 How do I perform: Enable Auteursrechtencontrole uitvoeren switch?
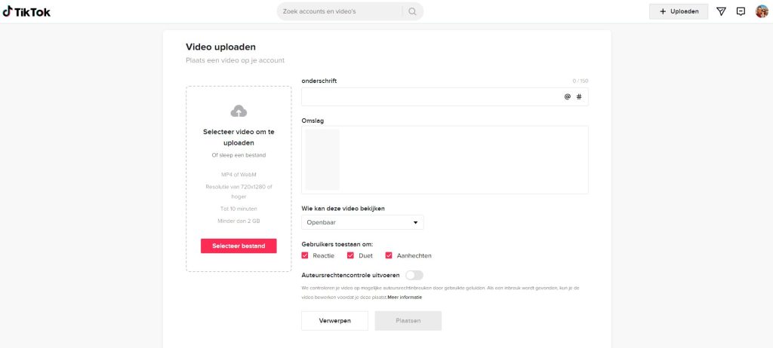[414, 275]
